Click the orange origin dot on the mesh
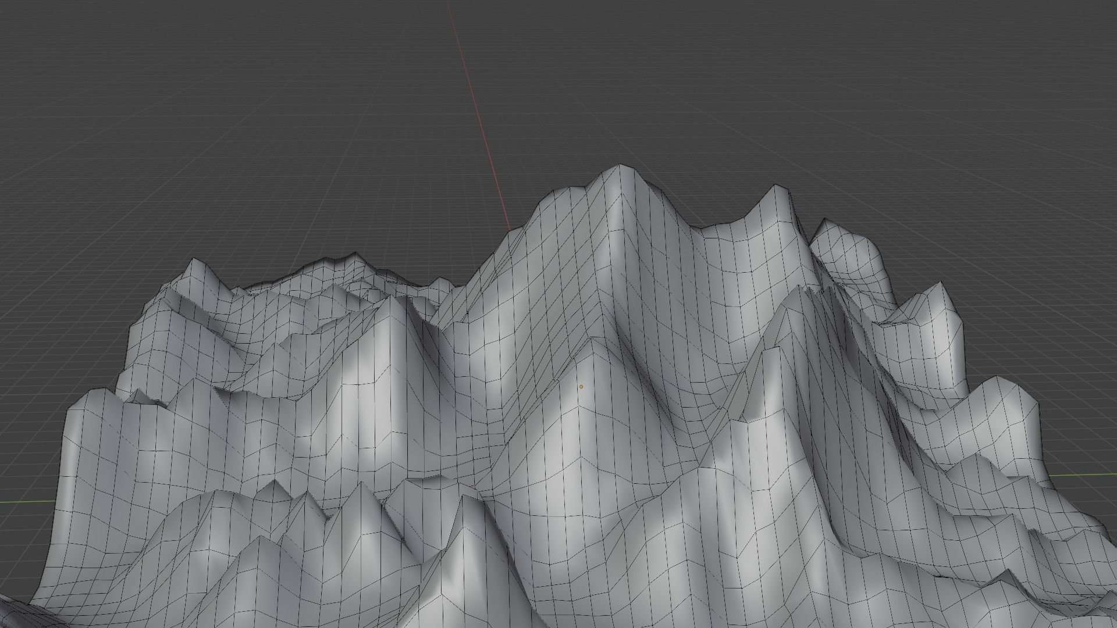This screenshot has height=628, width=1117. pos(581,387)
